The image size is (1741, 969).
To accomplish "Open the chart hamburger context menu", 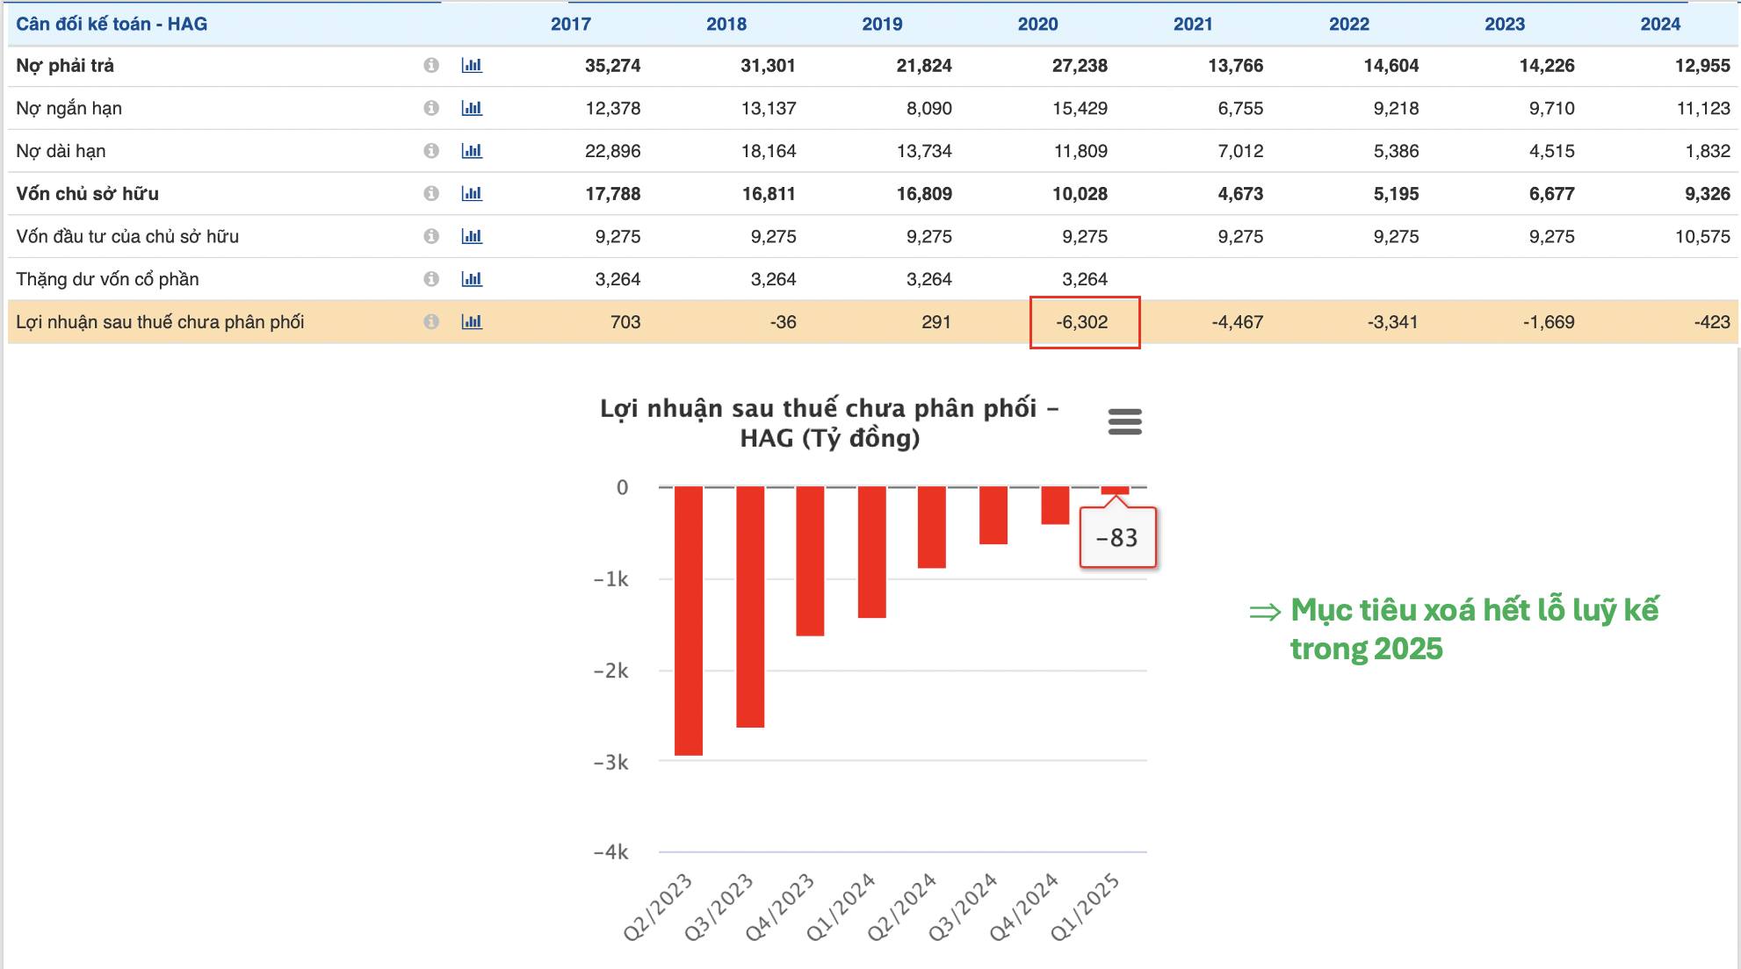I will pyautogui.click(x=1124, y=422).
